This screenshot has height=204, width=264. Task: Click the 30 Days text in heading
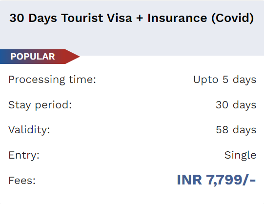[33, 18]
